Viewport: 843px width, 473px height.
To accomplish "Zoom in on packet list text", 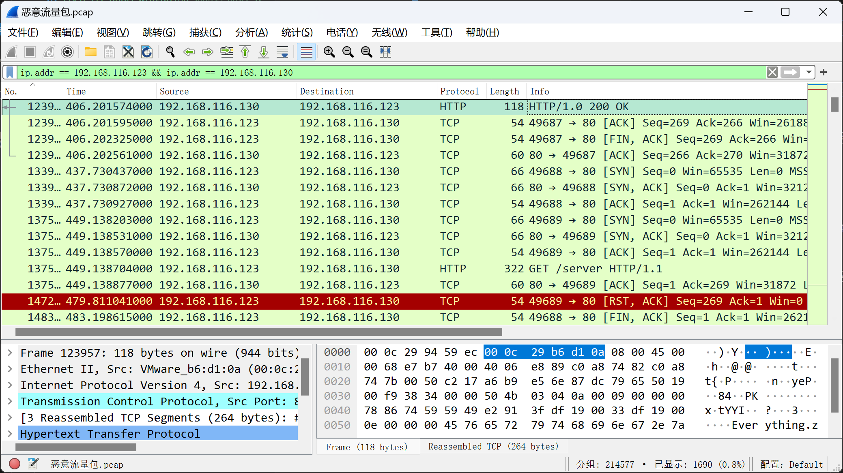I will point(329,52).
